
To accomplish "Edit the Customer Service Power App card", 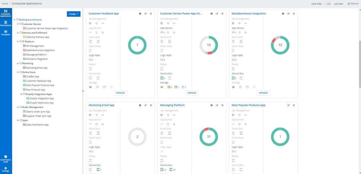I will pyautogui.click(x=217, y=14).
